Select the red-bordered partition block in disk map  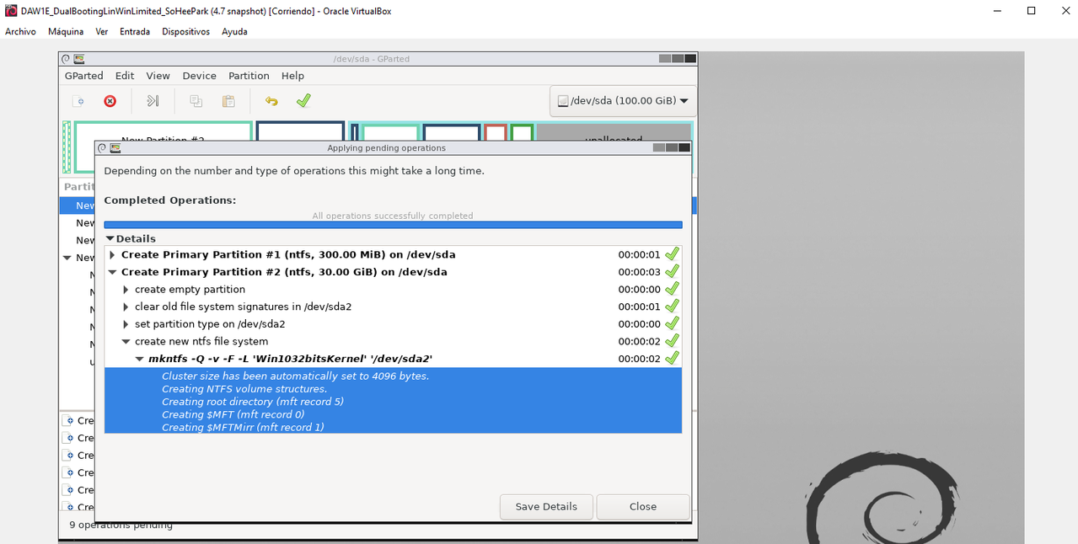(496, 133)
